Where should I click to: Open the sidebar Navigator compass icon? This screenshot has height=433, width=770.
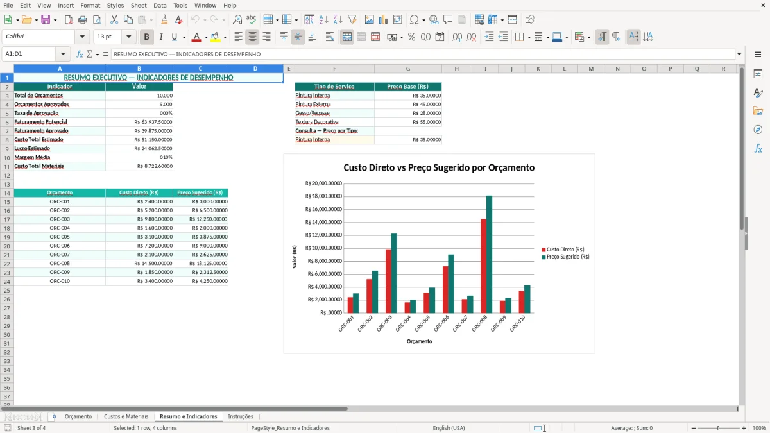tap(758, 130)
